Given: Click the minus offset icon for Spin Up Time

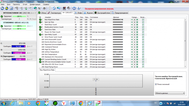Looking at the screenshot, I should pos(132,22).
